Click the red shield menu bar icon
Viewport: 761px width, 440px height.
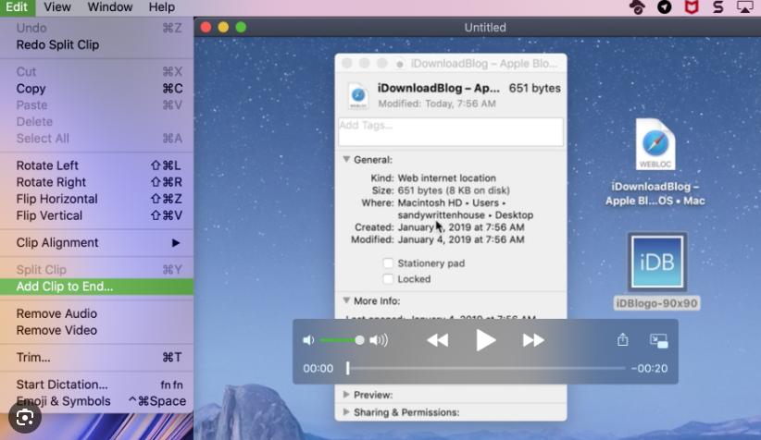click(692, 6)
